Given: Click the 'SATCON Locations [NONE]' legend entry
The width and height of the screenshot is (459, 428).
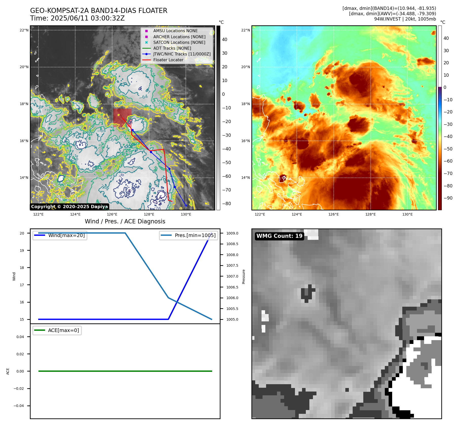Looking at the screenshot, I should click(179, 42).
